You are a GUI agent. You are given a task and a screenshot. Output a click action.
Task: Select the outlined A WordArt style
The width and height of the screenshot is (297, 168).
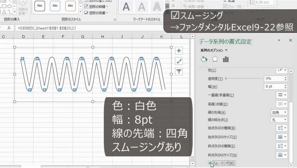tap(157, 7)
